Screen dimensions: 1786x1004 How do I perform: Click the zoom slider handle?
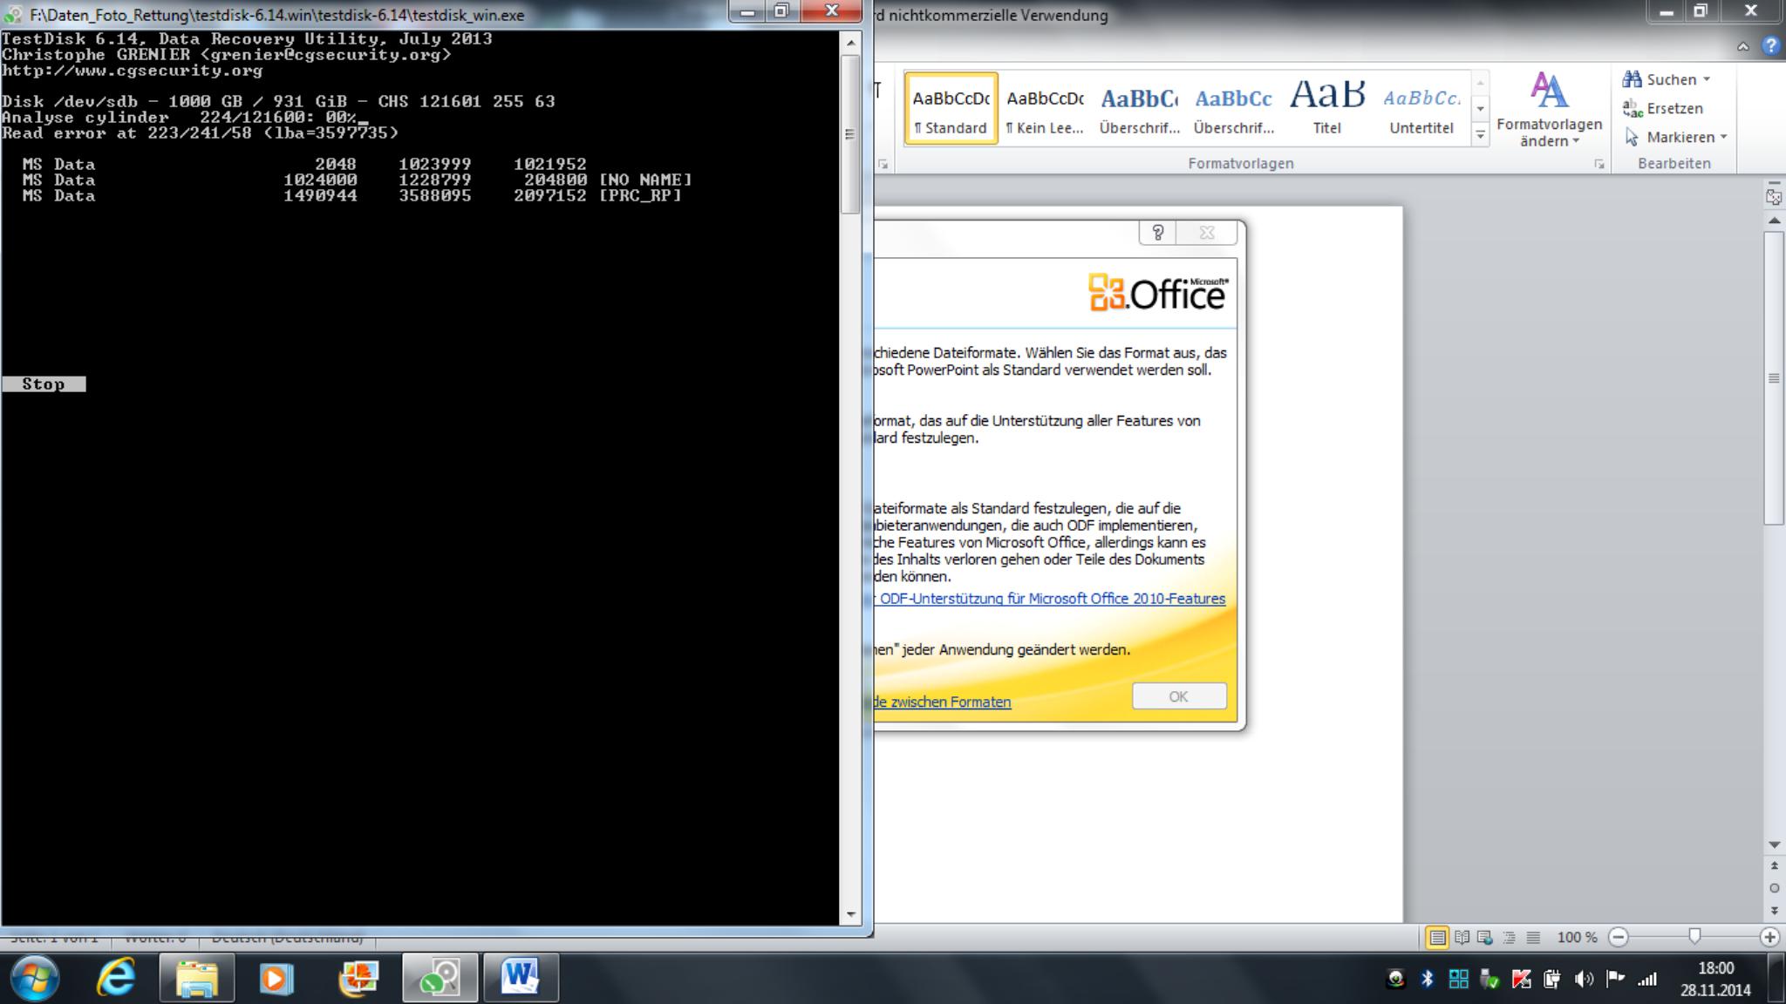coord(1694,936)
